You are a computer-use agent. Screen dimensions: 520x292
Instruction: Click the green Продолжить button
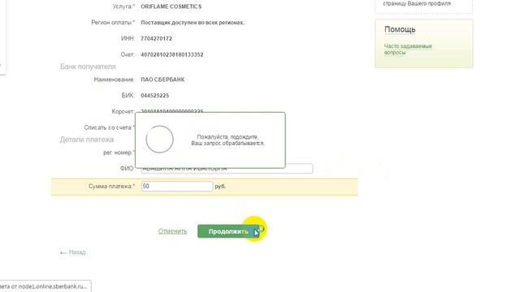(228, 231)
